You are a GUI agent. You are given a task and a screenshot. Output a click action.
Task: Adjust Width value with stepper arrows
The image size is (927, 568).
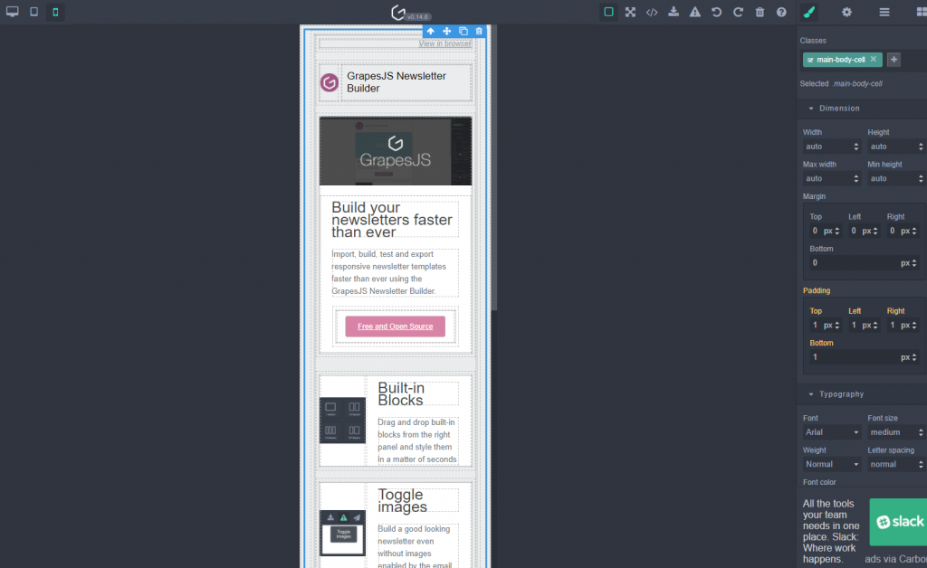856,147
